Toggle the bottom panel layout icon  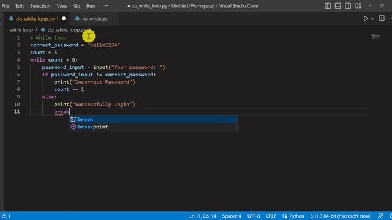click(x=337, y=5)
